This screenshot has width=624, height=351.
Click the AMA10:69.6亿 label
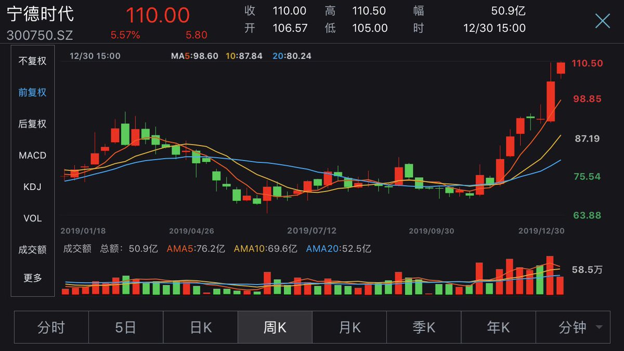(265, 249)
